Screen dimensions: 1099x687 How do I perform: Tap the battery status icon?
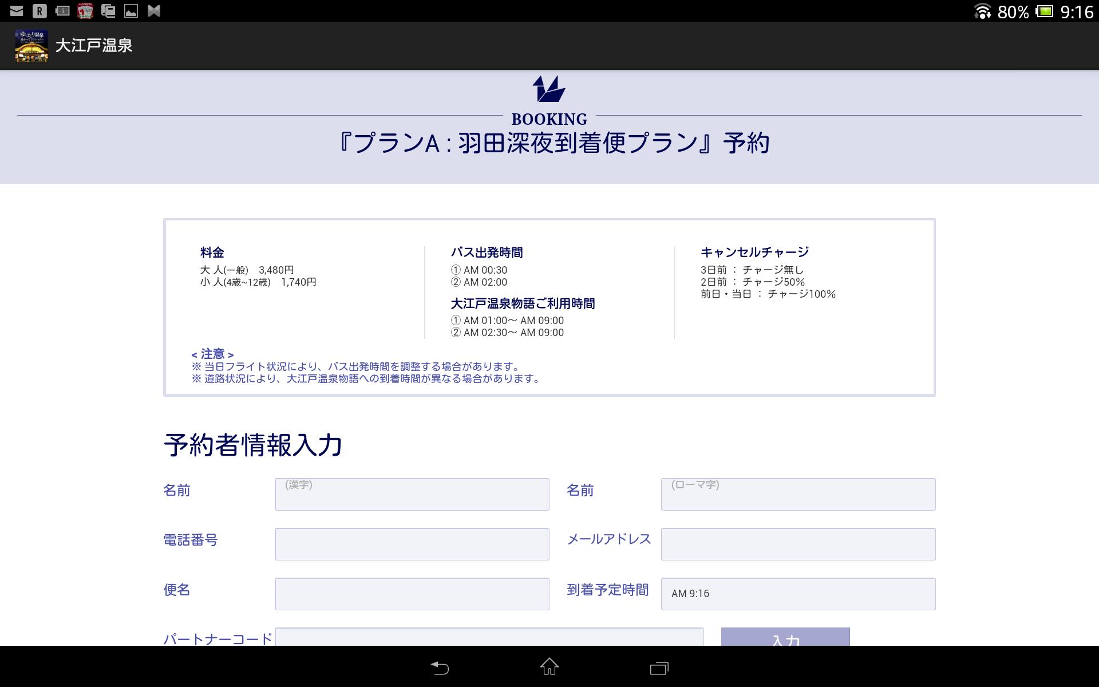click(1045, 11)
